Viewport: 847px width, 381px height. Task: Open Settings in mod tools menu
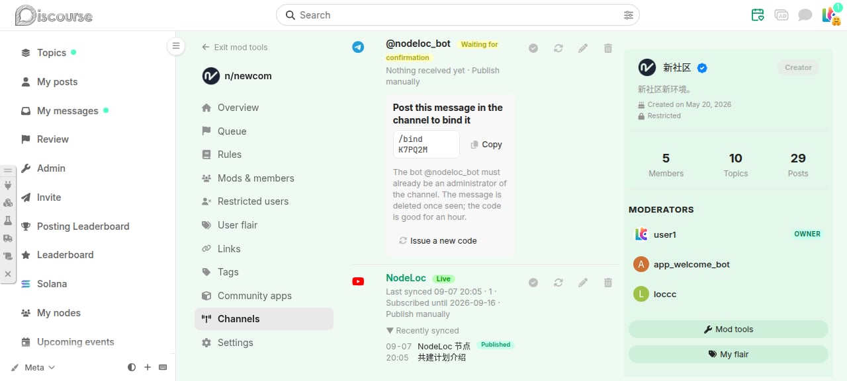(264, 343)
